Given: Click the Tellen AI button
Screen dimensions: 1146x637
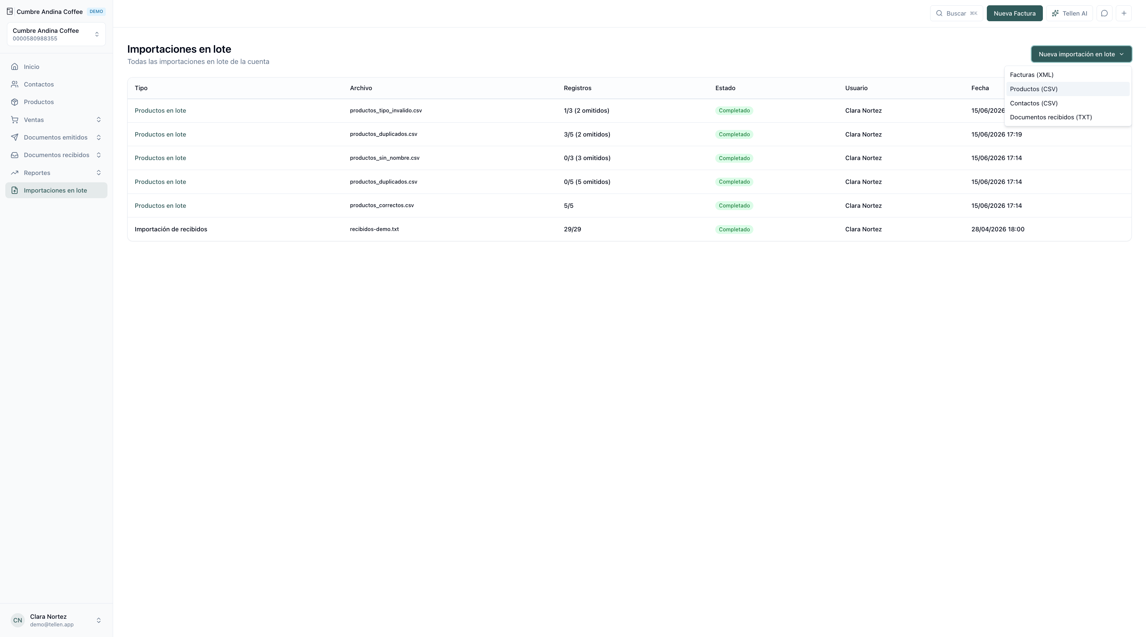Looking at the screenshot, I should [x=1069, y=13].
